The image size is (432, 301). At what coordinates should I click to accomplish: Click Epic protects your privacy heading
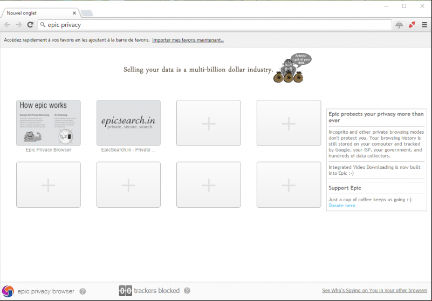376,117
